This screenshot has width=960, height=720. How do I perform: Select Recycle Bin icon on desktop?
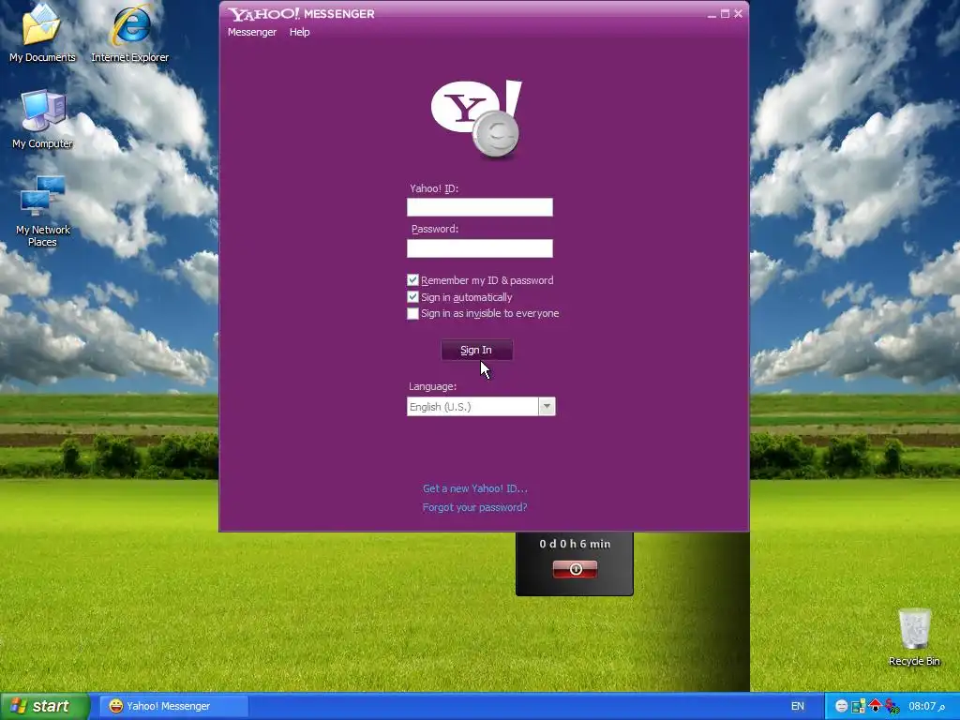(x=914, y=637)
